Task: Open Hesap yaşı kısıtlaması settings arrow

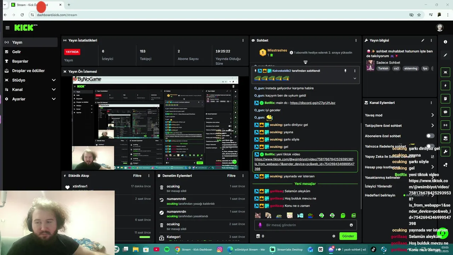Action: [432, 167]
